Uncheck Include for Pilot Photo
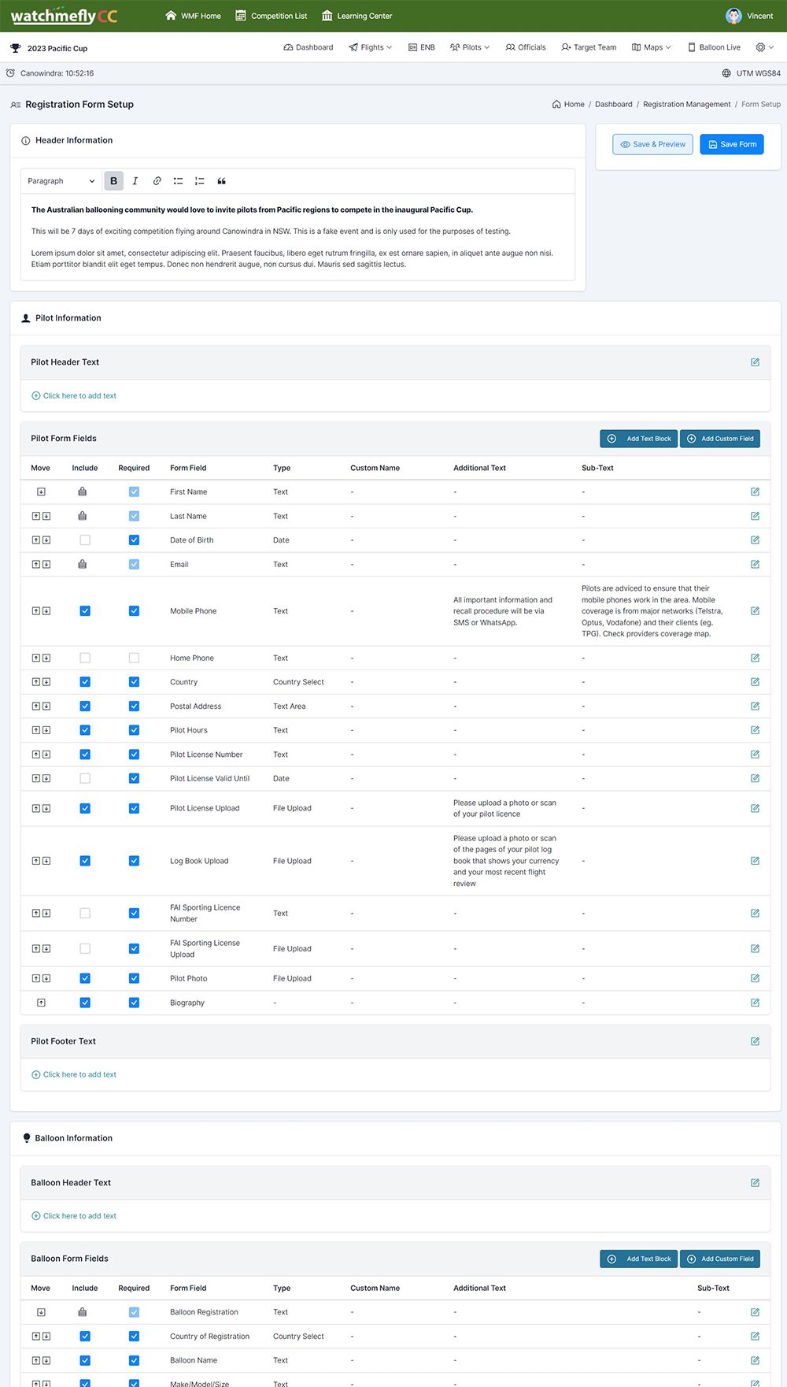 click(85, 978)
